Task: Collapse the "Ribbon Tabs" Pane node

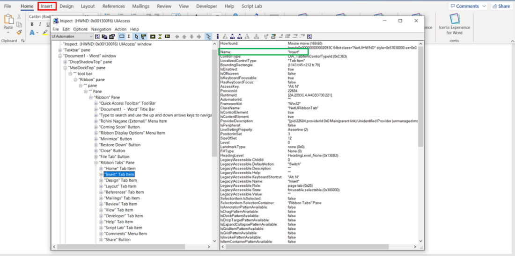Action: [x=96, y=163]
